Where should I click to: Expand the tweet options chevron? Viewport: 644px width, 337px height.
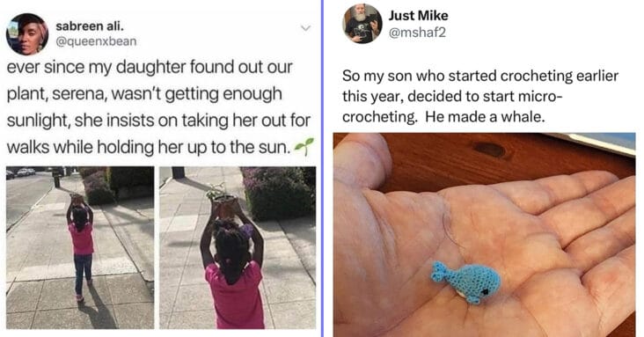(305, 28)
